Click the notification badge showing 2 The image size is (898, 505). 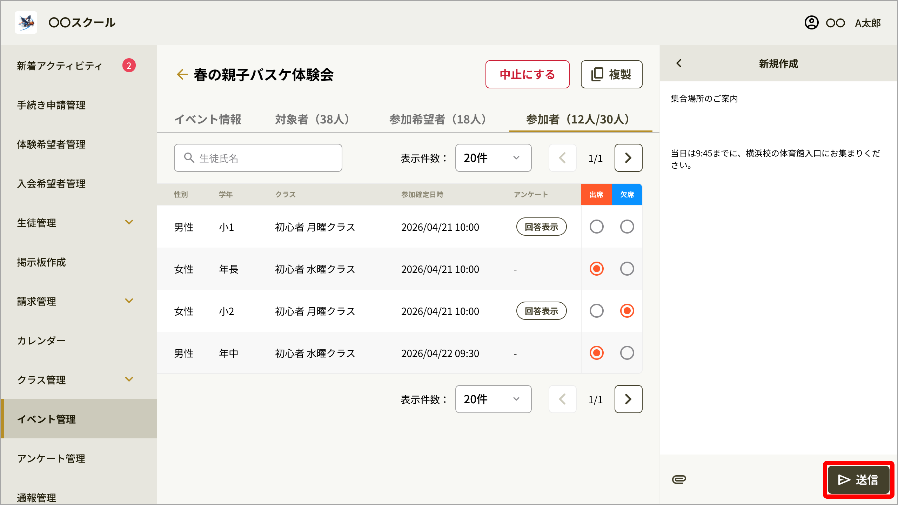point(129,66)
